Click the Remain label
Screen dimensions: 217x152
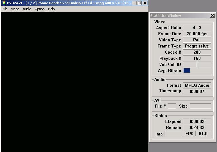tap(173, 127)
